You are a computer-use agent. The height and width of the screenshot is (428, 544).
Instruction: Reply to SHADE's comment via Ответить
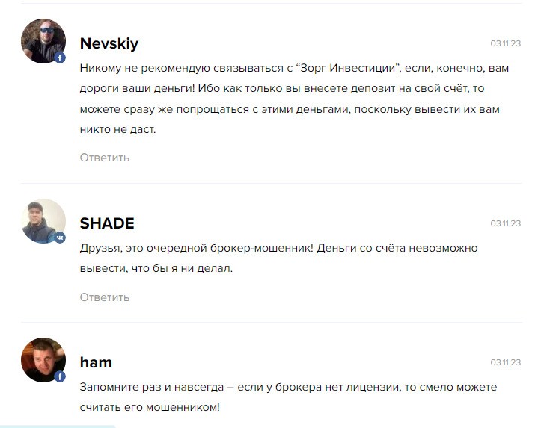105,297
